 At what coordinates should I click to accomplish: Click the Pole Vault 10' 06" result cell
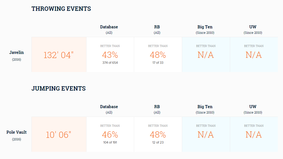tap(59, 134)
